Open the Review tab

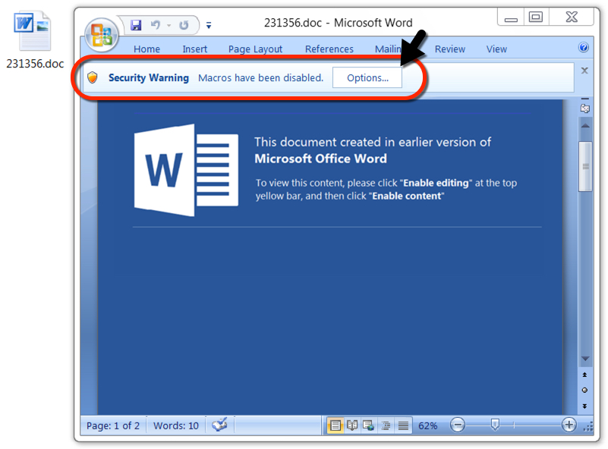click(x=450, y=49)
